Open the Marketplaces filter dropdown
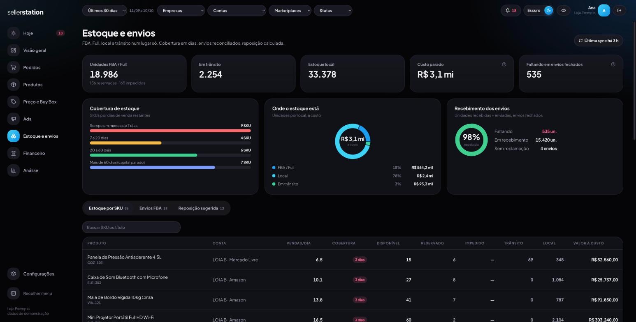This screenshot has height=322, width=636. click(x=290, y=11)
